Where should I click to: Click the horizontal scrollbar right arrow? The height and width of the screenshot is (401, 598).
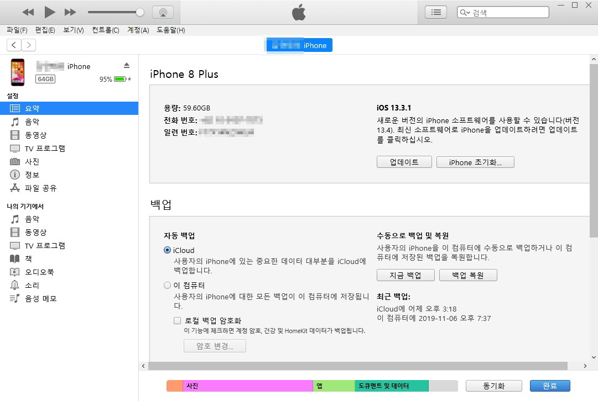tap(585, 366)
